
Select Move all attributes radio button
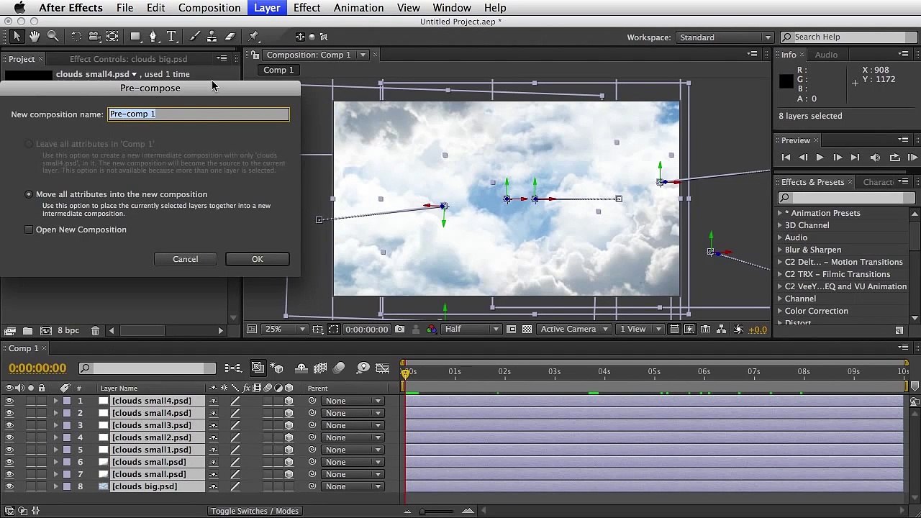29,194
